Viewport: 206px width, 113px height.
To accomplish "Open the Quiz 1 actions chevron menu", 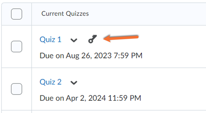I will 74,40.
